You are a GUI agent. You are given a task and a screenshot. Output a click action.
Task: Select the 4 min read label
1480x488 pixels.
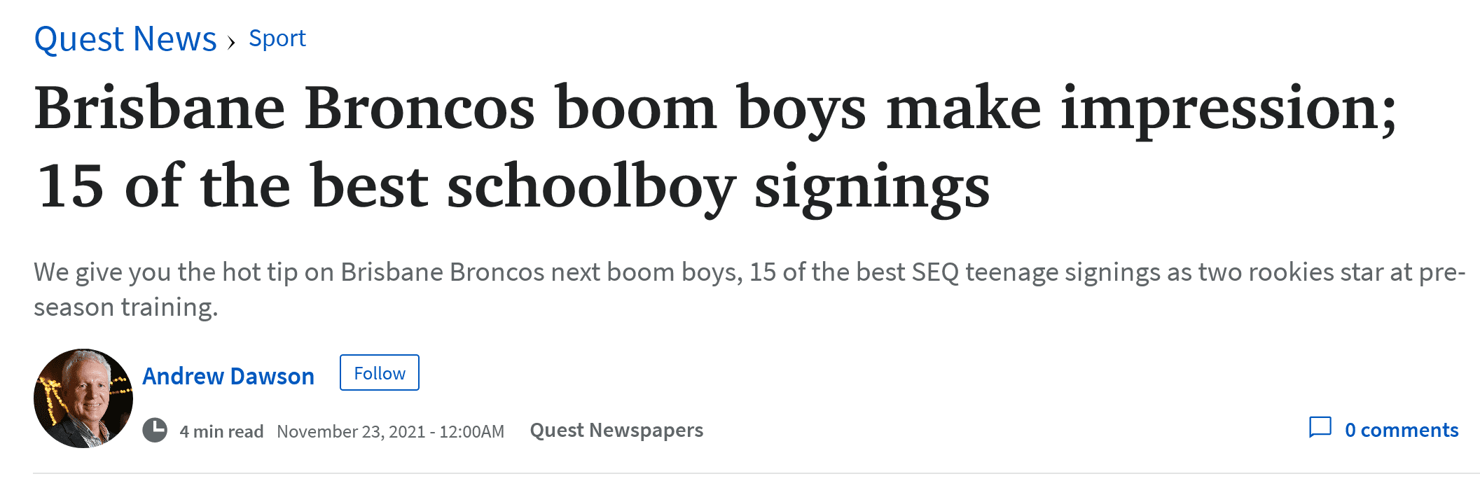pos(221,431)
